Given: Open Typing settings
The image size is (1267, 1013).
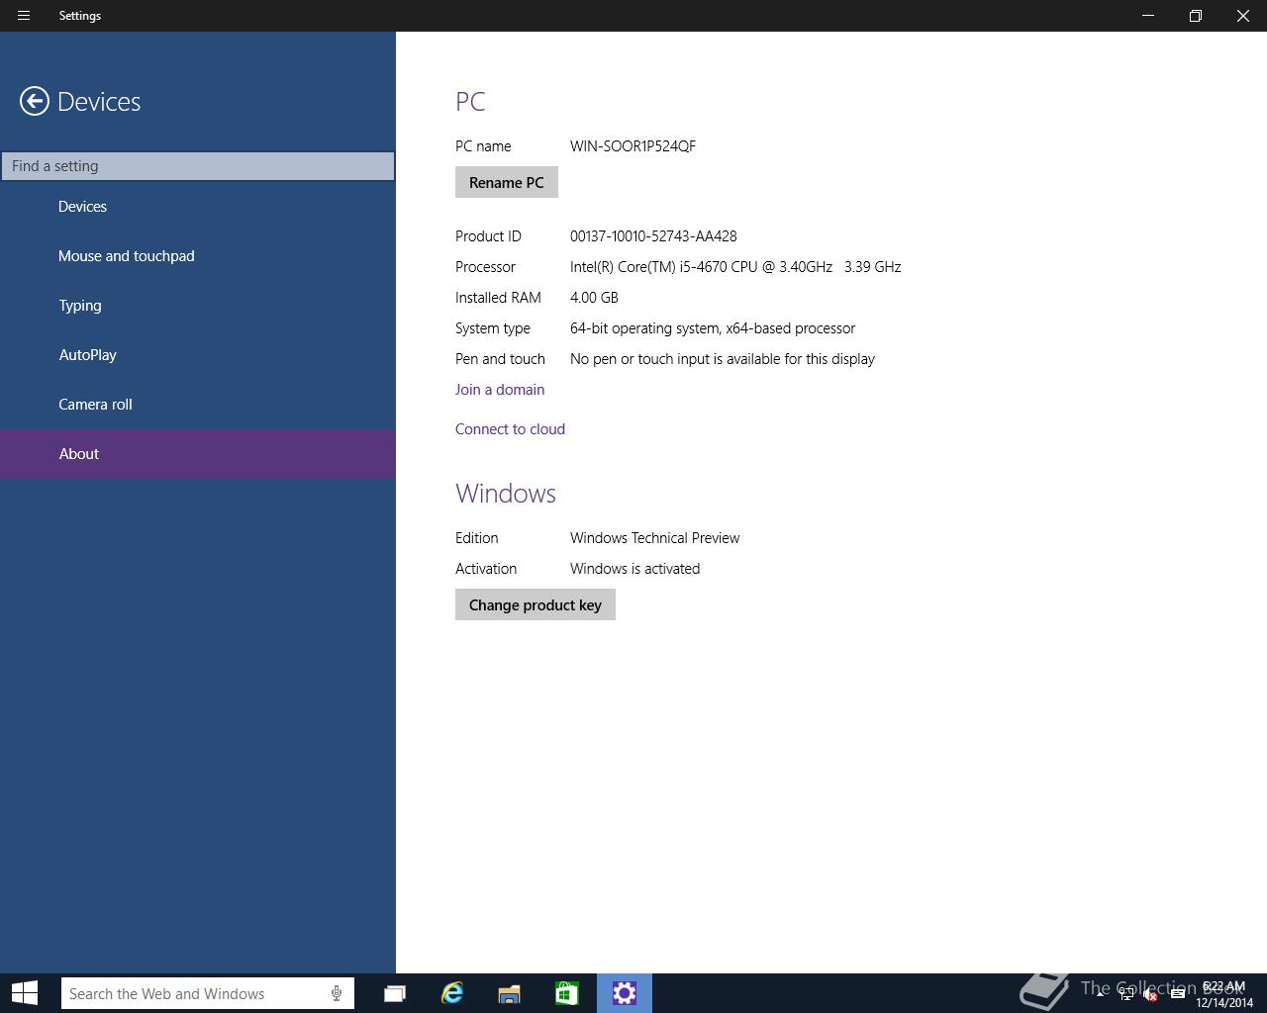Looking at the screenshot, I should pyautogui.click(x=198, y=306).
